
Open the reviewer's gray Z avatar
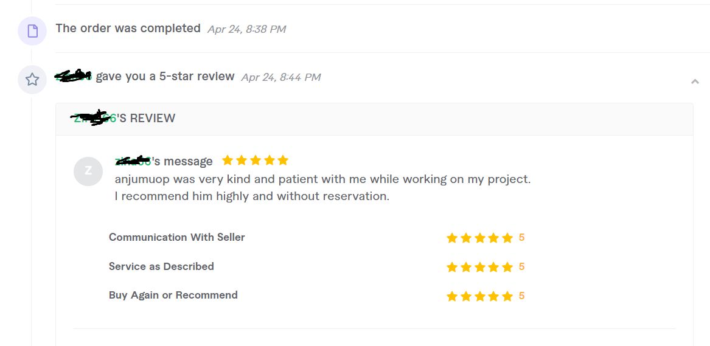click(88, 171)
